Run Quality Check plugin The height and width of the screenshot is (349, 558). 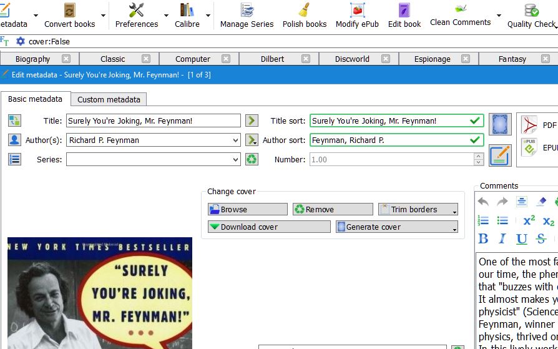tap(532, 16)
